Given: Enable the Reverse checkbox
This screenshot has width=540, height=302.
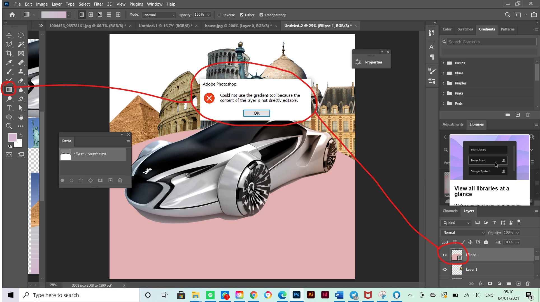Looking at the screenshot, I should pos(219,15).
